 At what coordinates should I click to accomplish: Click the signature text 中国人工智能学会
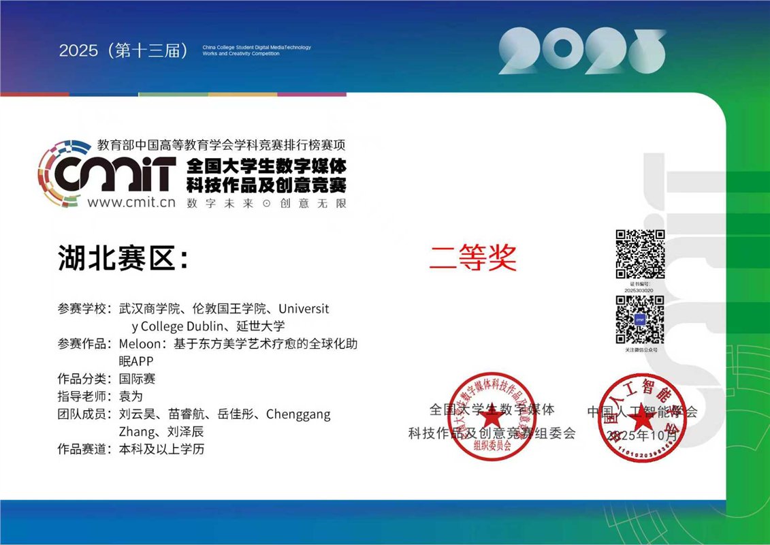pos(642,412)
